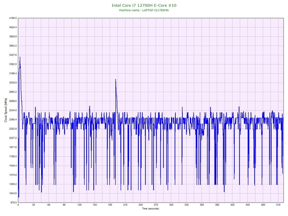Click the 'Time (seconds)' axis label

click(x=150, y=209)
